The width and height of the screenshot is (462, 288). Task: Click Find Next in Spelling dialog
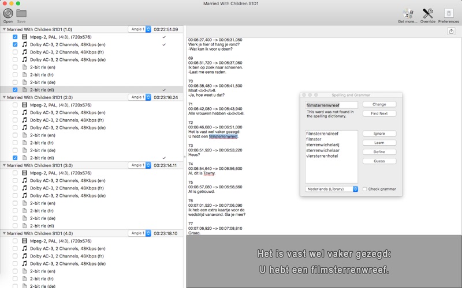[379, 113]
